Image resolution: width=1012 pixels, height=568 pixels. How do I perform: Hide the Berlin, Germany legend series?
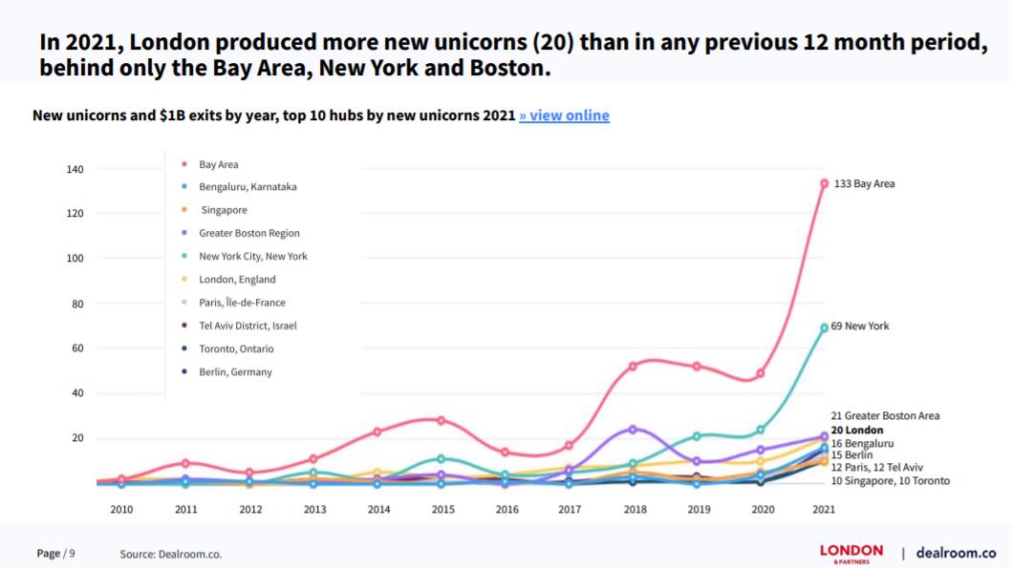[235, 372]
